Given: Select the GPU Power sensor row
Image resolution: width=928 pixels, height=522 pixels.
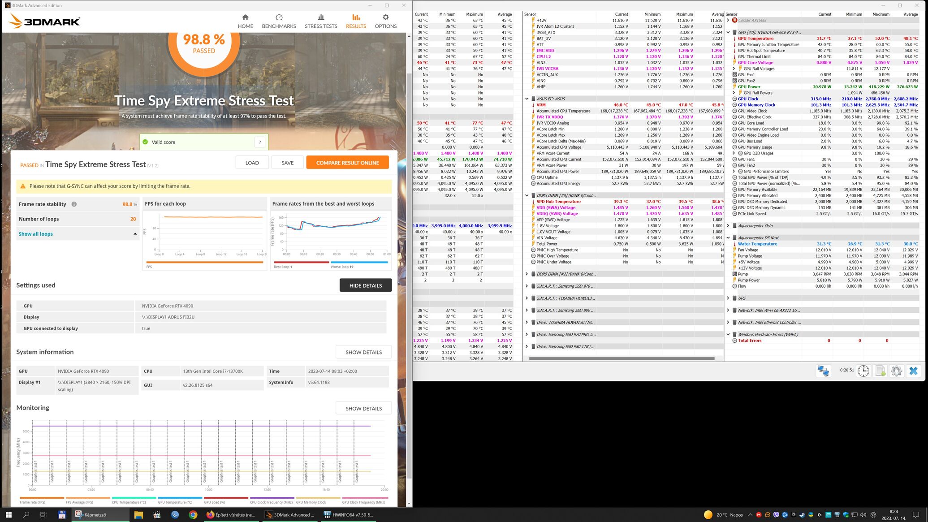Looking at the screenshot, I should 825,87.
